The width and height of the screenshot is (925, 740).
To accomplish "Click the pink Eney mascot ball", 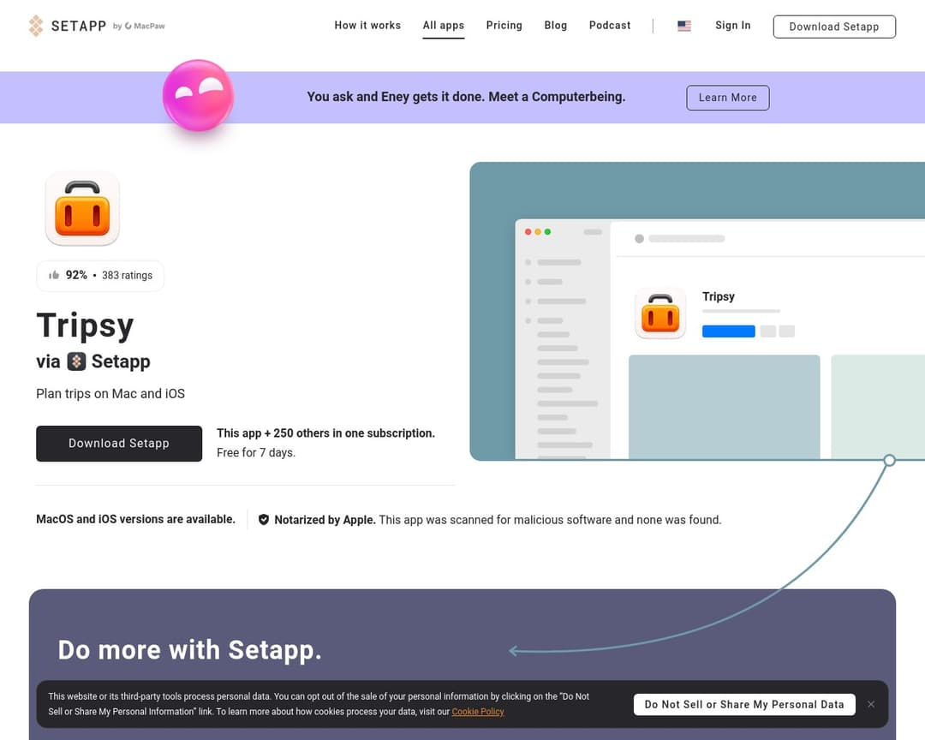I will coord(198,96).
